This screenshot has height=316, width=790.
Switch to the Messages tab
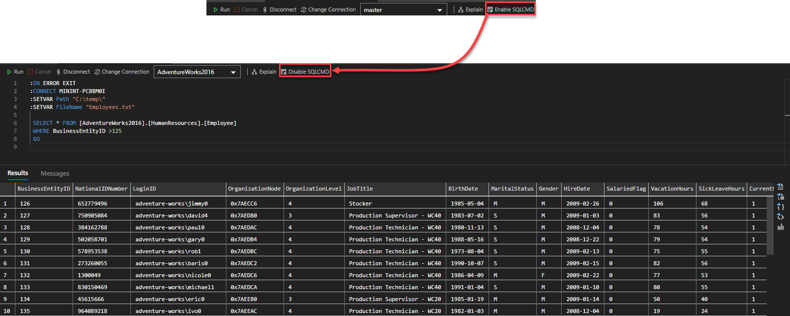[x=55, y=174]
